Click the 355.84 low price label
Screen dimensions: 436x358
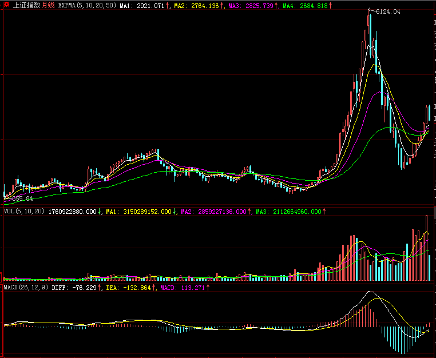(22, 198)
